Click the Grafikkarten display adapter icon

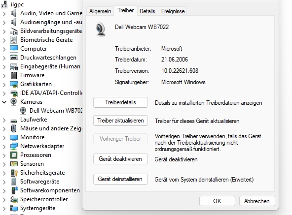[14, 84]
